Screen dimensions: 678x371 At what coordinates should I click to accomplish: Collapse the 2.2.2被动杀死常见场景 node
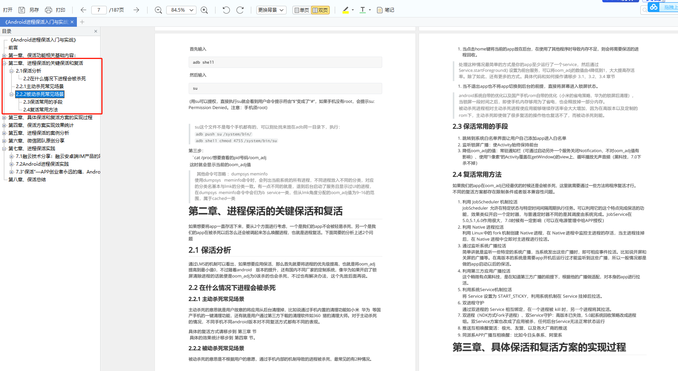coord(12,94)
